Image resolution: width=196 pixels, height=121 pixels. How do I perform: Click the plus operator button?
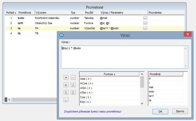(x=66, y=77)
